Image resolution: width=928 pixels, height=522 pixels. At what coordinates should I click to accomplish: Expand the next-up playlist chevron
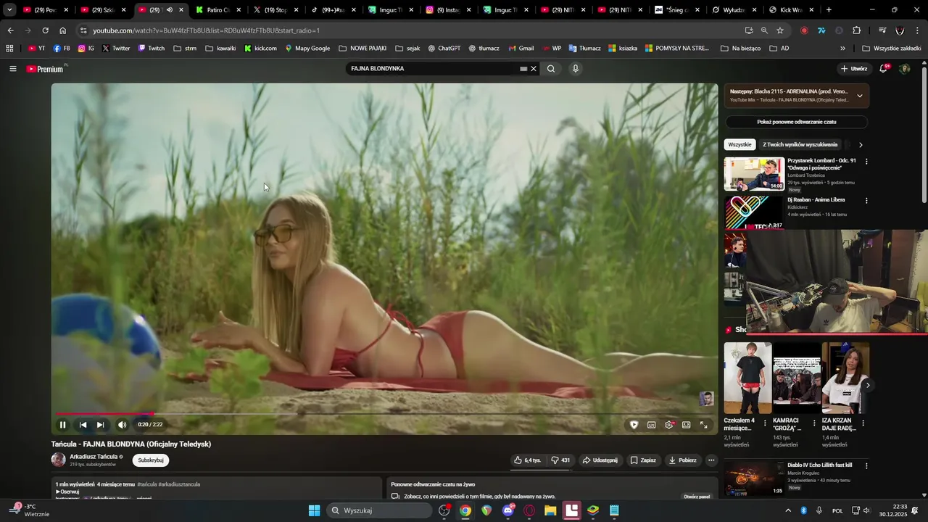pyautogui.click(x=860, y=96)
